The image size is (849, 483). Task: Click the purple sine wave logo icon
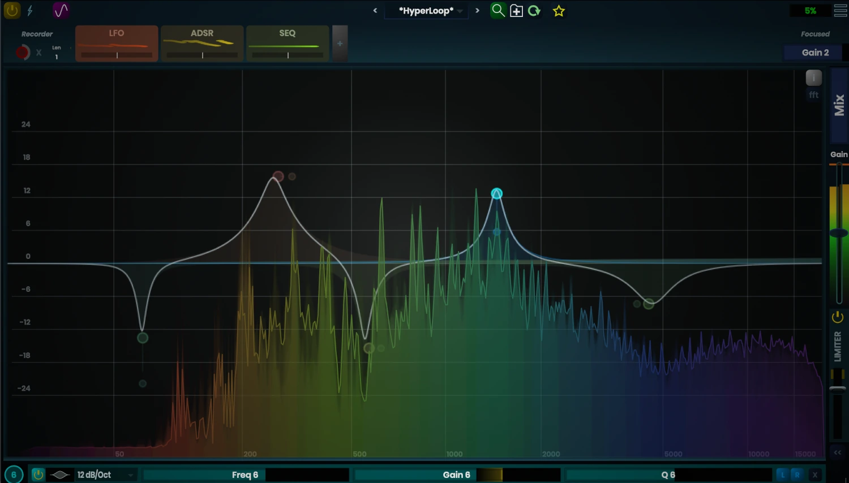point(61,11)
